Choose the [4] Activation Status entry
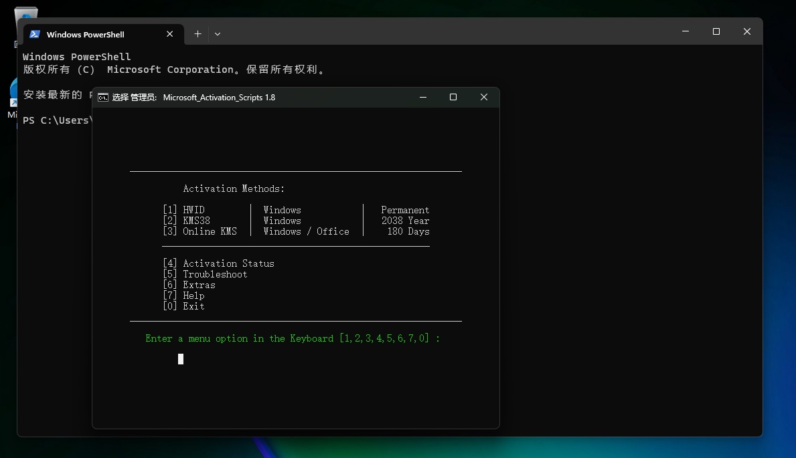796x458 pixels. pyautogui.click(x=218, y=263)
